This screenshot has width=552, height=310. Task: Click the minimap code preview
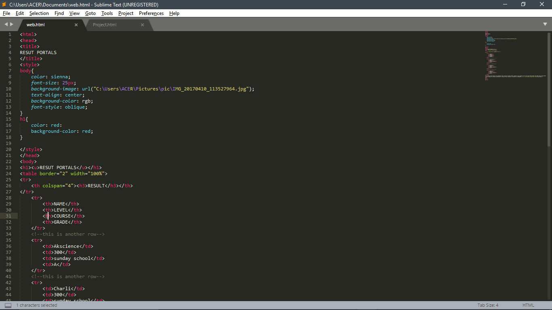tap(515, 56)
